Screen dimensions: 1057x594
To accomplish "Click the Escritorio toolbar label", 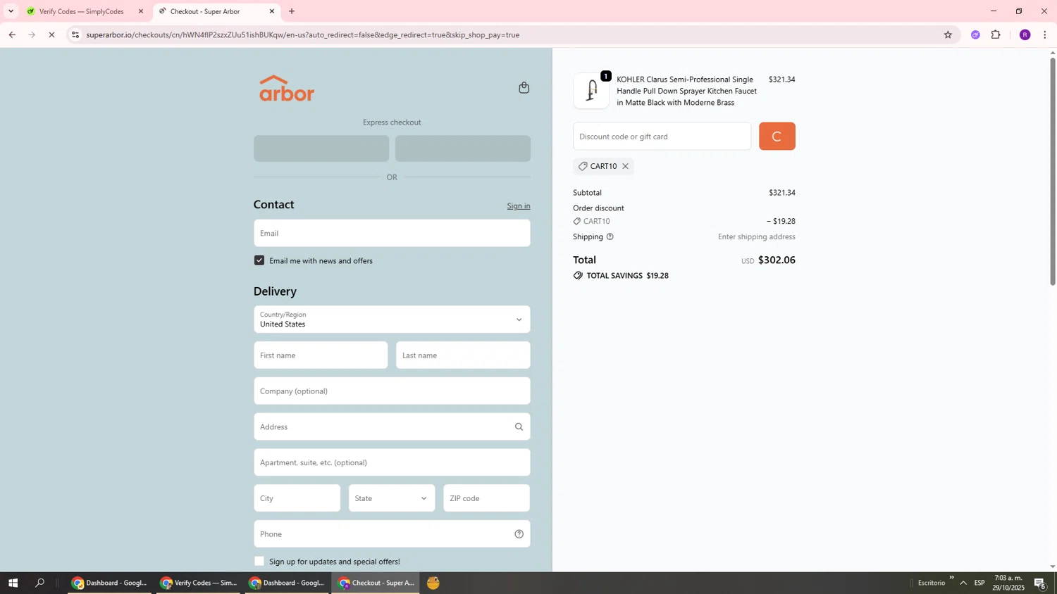I will (x=932, y=583).
